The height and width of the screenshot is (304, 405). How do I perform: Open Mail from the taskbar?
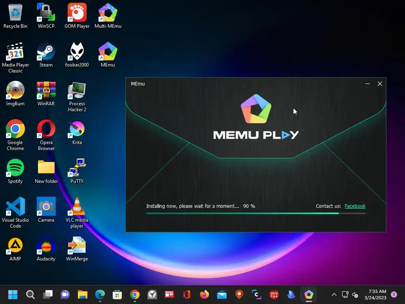(222, 294)
